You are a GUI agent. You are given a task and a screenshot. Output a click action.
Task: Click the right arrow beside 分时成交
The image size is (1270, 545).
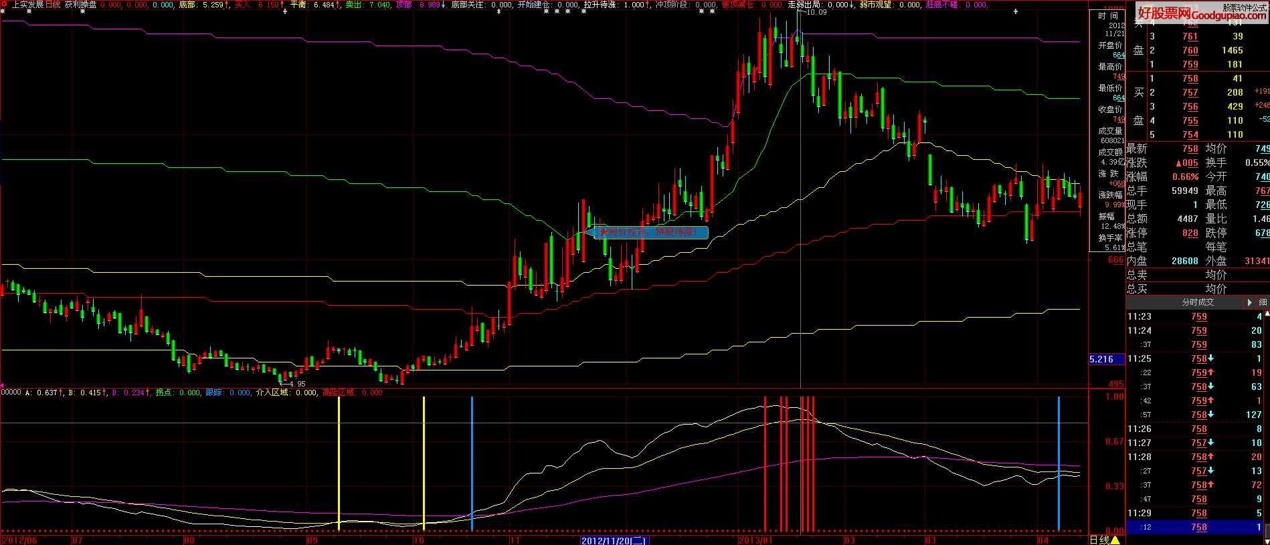pos(1249,302)
